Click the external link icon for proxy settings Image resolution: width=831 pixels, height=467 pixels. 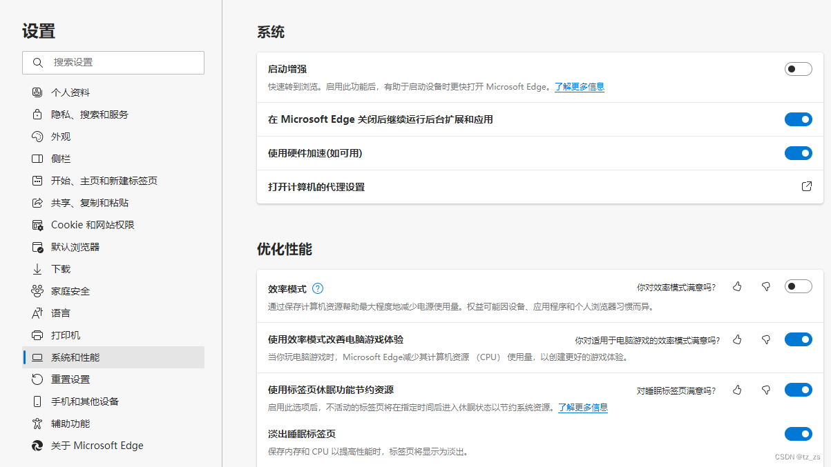806,186
